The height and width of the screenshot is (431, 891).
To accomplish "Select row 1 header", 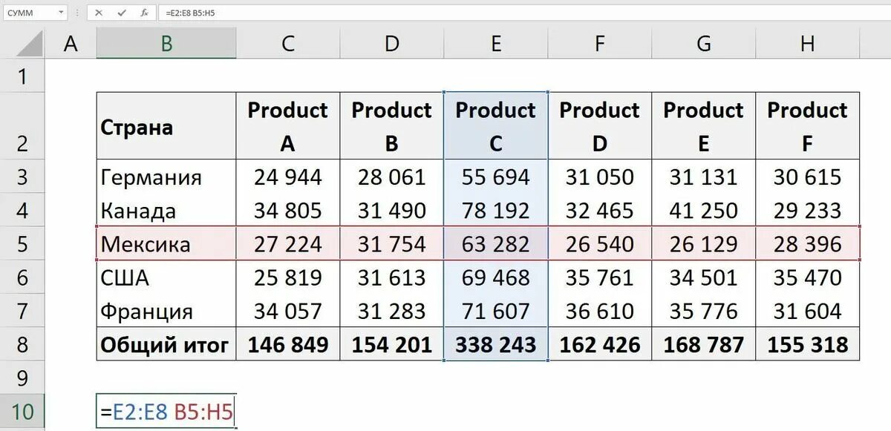I will coord(22,76).
